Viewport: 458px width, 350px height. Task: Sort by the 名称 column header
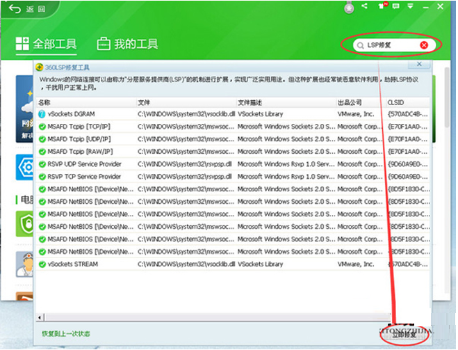tap(86, 102)
